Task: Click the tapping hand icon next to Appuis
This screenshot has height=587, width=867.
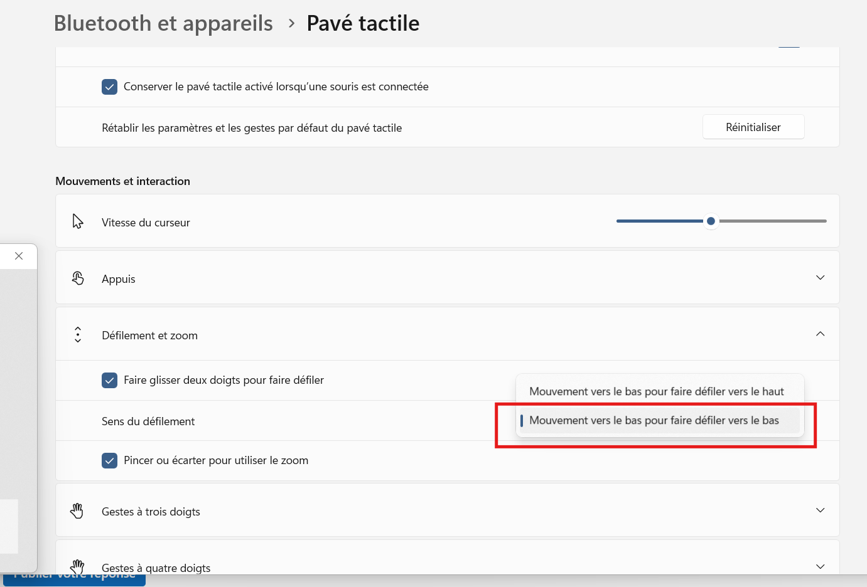Action: pos(77,277)
